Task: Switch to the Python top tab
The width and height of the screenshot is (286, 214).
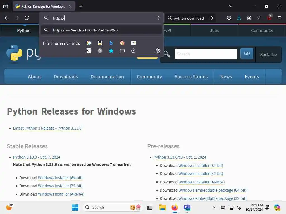Action: tap(24, 31)
